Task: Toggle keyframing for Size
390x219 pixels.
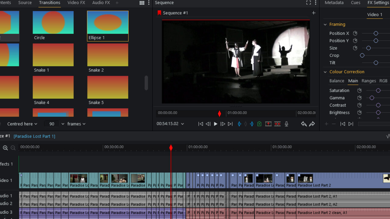Action: tap(355, 48)
